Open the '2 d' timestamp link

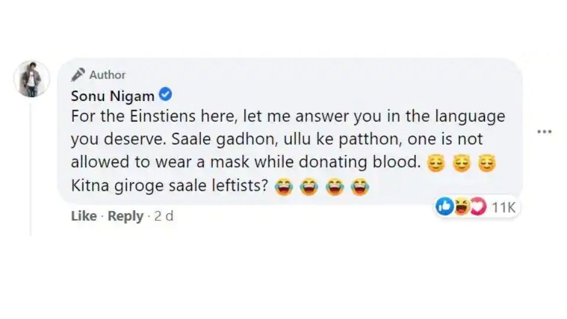point(164,216)
